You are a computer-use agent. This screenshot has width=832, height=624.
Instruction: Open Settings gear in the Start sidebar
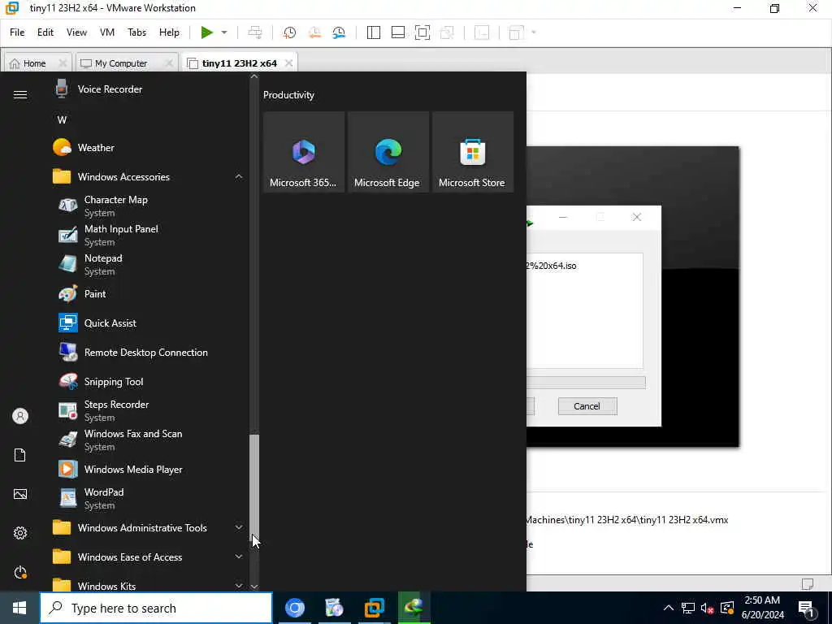pos(20,533)
